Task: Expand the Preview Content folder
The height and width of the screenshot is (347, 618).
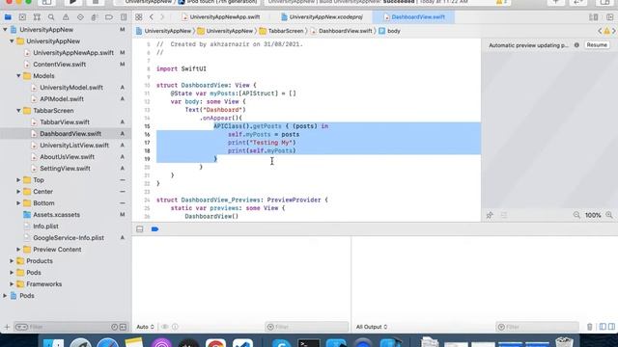Action: (18, 250)
